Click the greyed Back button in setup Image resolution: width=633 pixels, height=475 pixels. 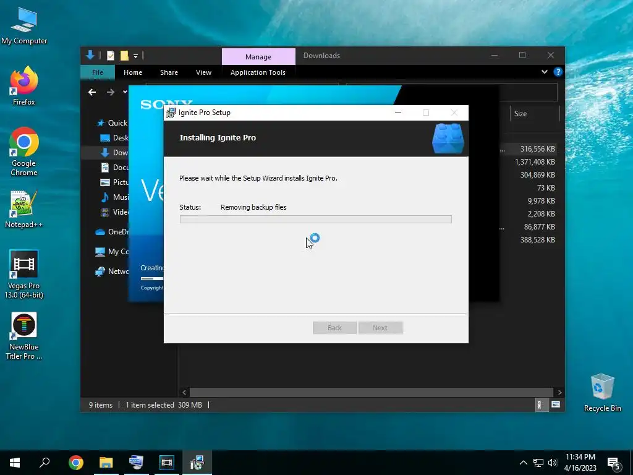[x=334, y=328]
